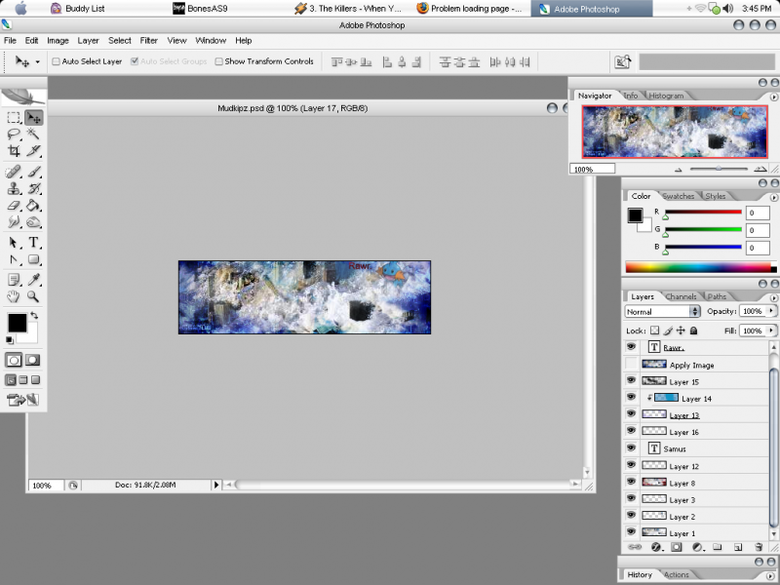Select the Brush tool
The height and width of the screenshot is (585, 780).
point(33,173)
